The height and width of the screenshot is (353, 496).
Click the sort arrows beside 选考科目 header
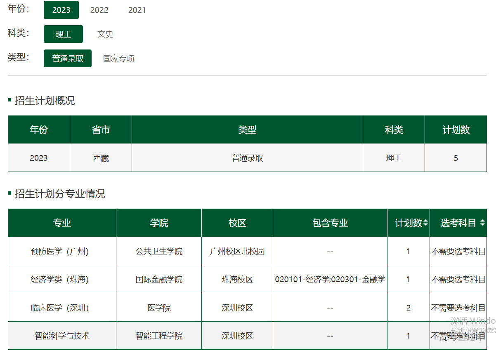482,223
